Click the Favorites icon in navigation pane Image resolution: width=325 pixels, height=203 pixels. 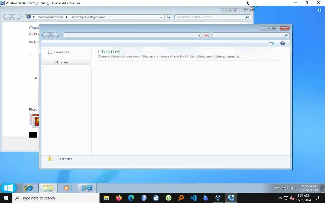tap(50, 52)
